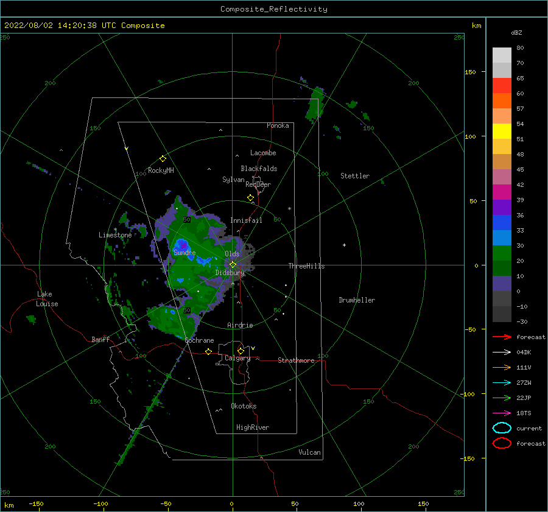Click the Olds town label
548x512 pixels.
coord(232,254)
